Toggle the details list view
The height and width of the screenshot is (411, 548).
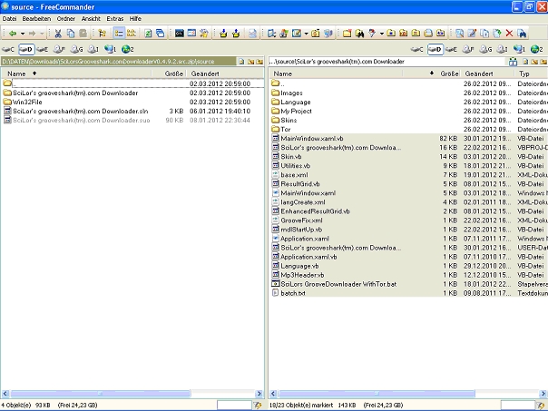point(119,34)
